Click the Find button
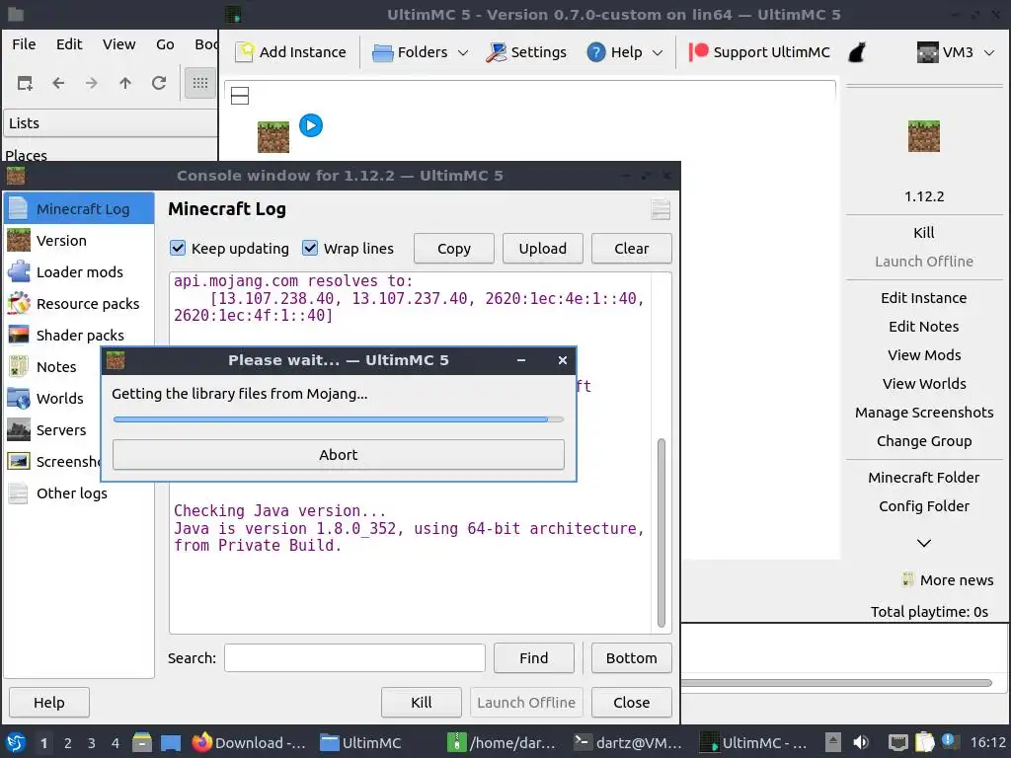 coord(534,658)
